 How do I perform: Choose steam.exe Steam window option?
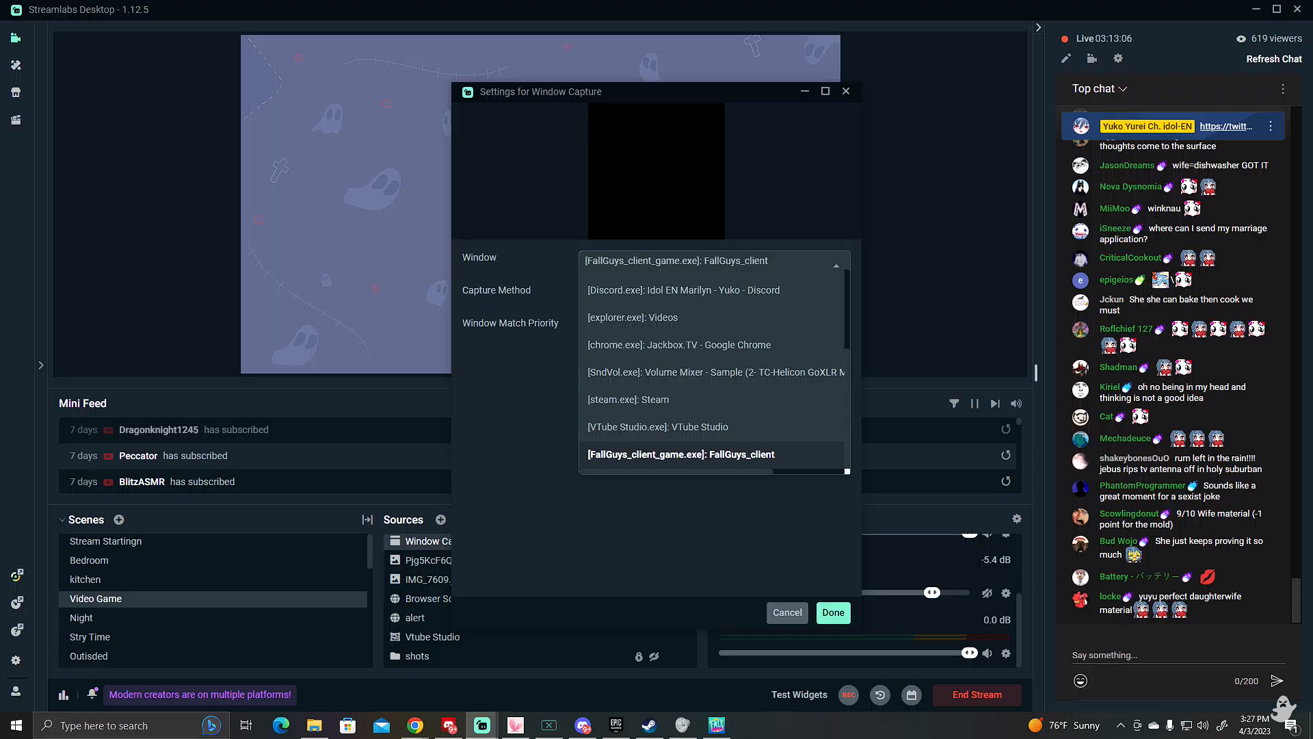click(711, 400)
